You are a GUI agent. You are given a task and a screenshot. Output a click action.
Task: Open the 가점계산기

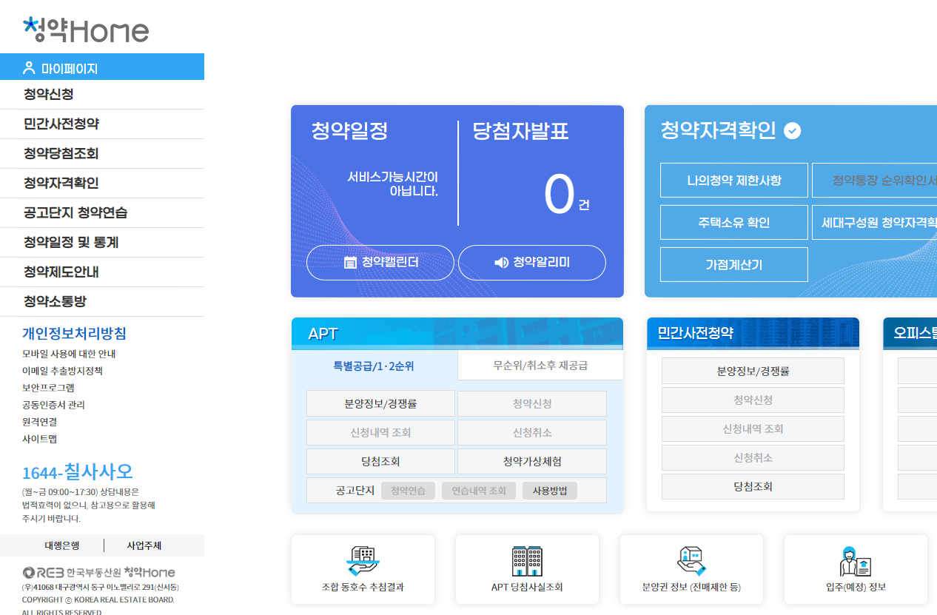[x=733, y=264]
